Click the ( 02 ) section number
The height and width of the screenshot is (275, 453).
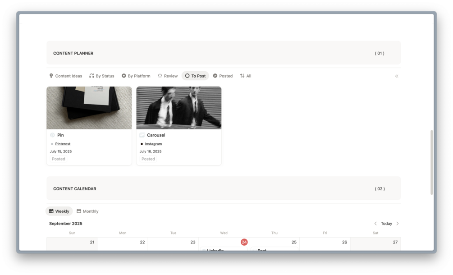click(380, 188)
